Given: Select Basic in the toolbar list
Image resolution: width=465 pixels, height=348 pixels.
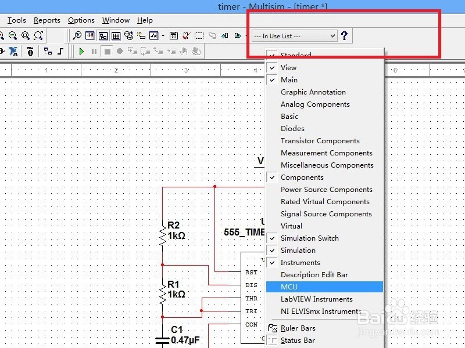Looking at the screenshot, I should 324,117.
